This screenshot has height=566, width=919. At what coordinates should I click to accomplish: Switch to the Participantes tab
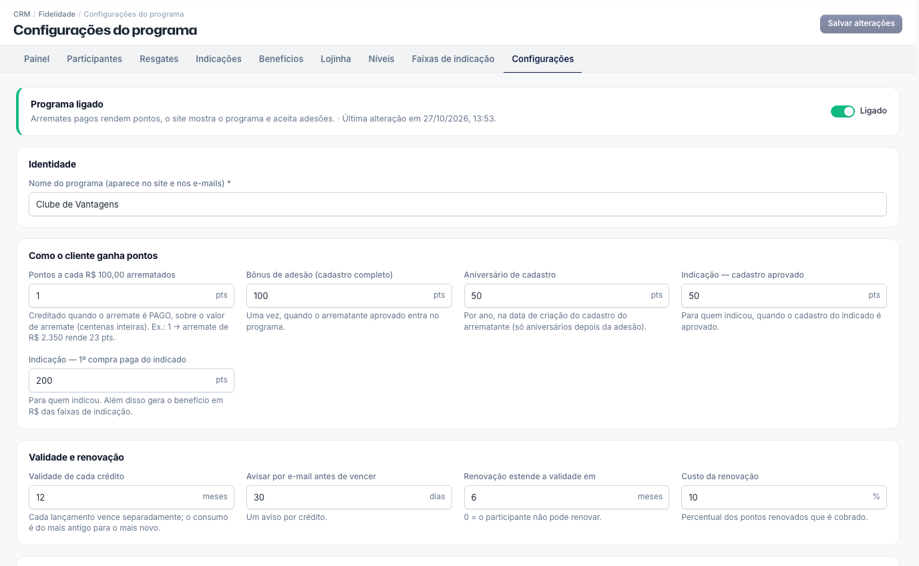pos(94,59)
